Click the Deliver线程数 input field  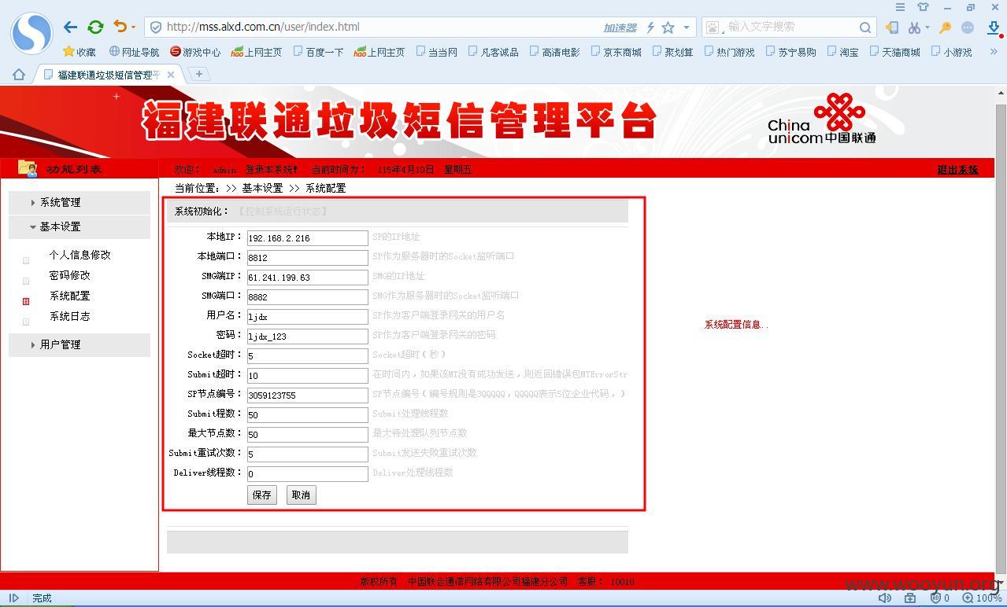pyautogui.click(x=308, y=473)
